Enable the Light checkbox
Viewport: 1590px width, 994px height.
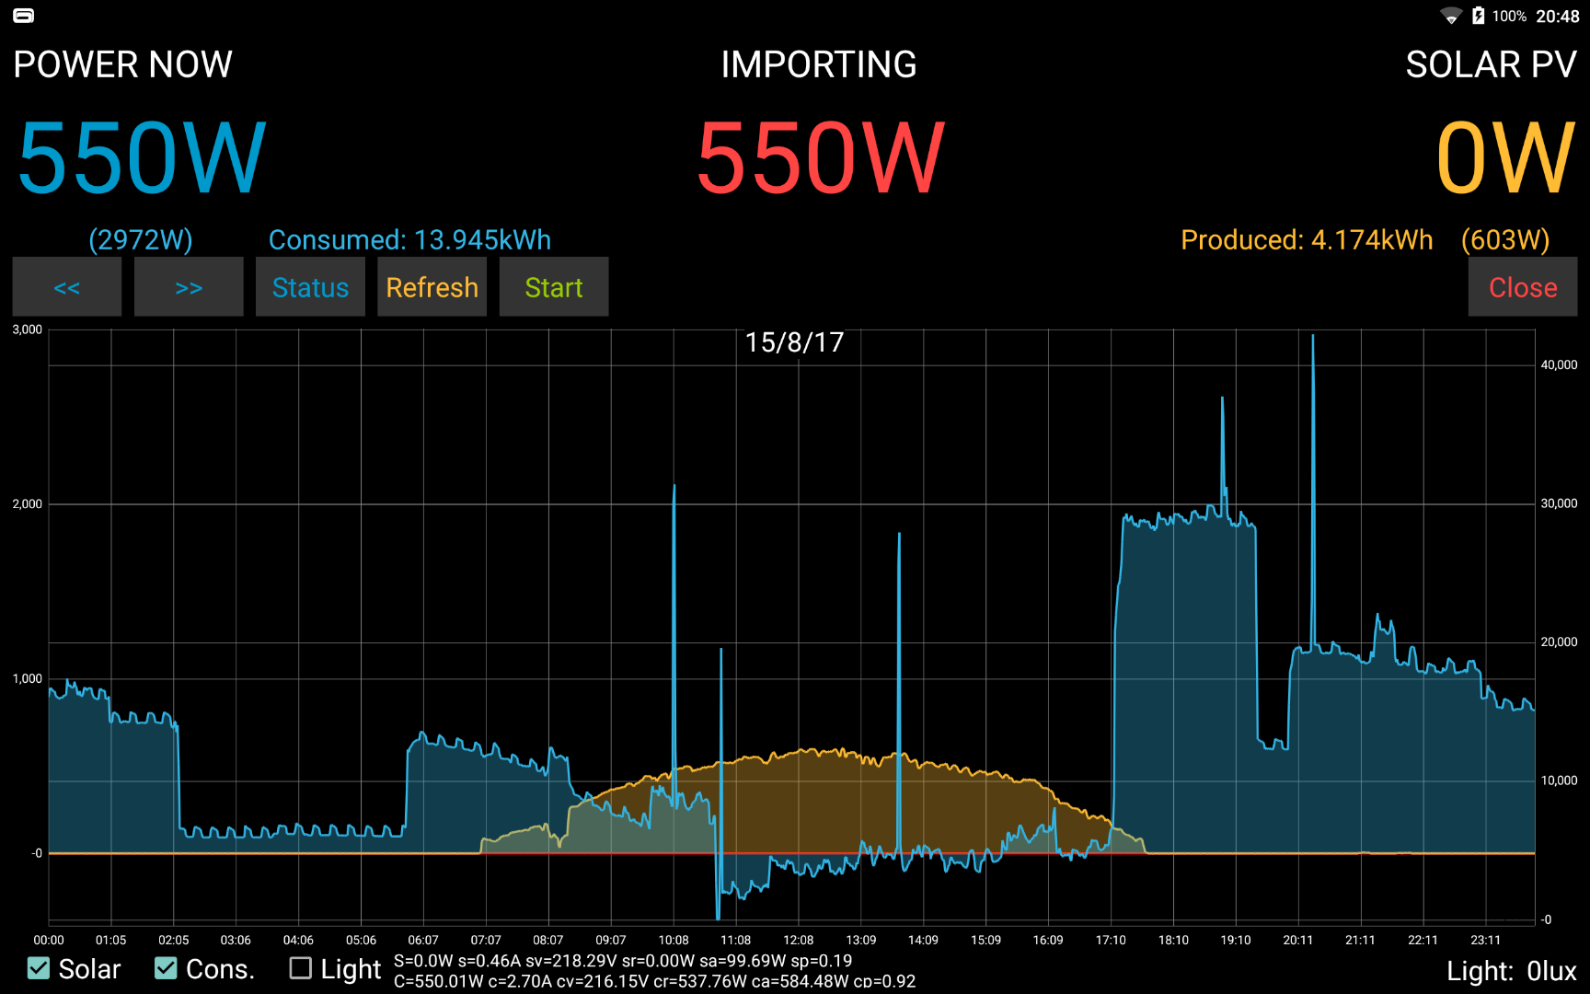[x=299, y=968]
